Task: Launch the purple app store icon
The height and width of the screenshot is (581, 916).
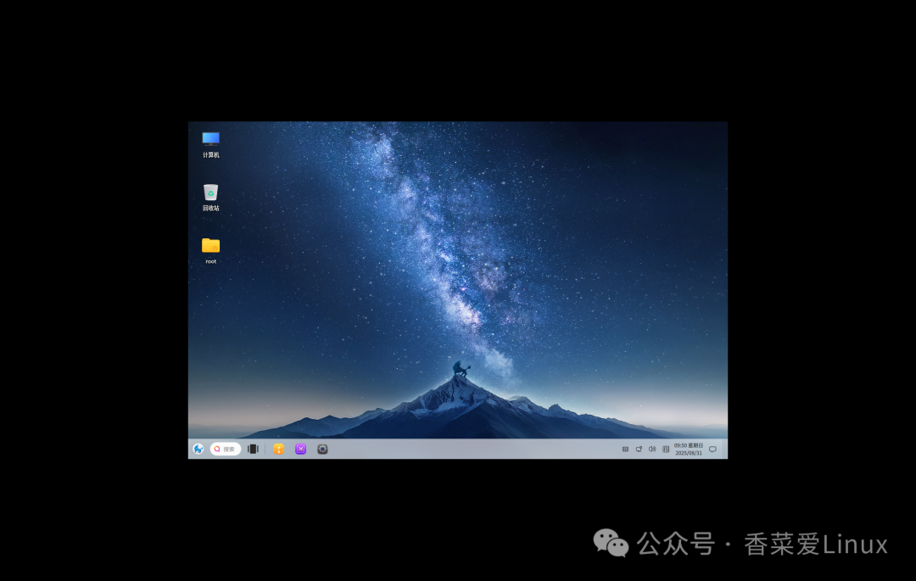Action: pos(301,449)
